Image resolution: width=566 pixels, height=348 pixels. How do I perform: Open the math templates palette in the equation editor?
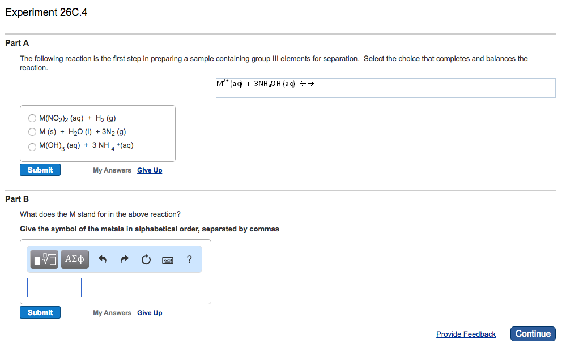(44, 259)
